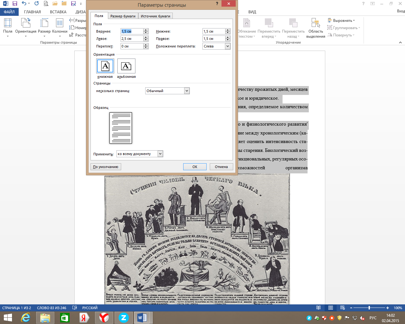
Task: Open the green Store taskbar icon
Action: coord(65,318)
